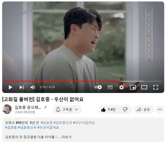The image size is (166, 142).
Task: Expand description with ...더보기
Action: pos(65,137)
